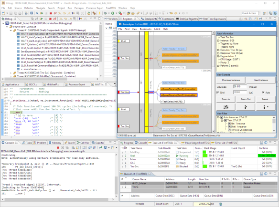Expand the Tmr Svc row in Task List
Screen dimensions: 279x207
[x=122, y=166]
